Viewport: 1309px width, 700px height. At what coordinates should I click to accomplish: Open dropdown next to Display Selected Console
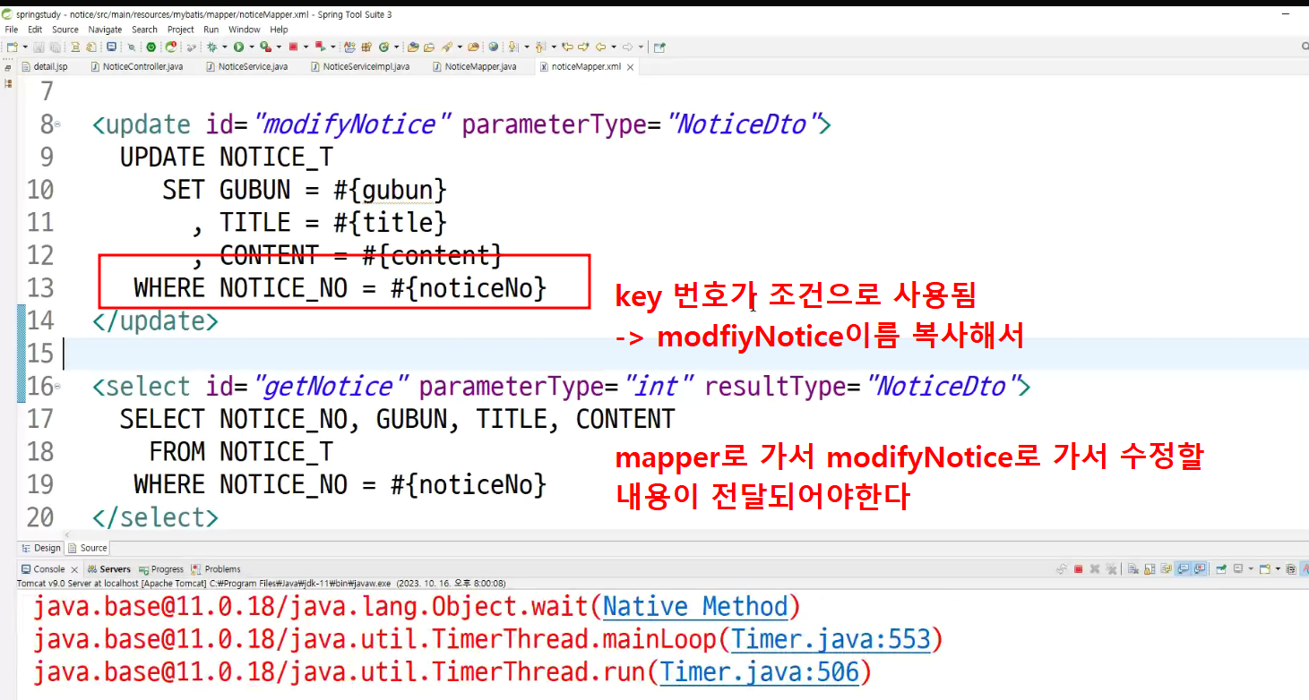pyautogui.click(x=1251, y=569)
